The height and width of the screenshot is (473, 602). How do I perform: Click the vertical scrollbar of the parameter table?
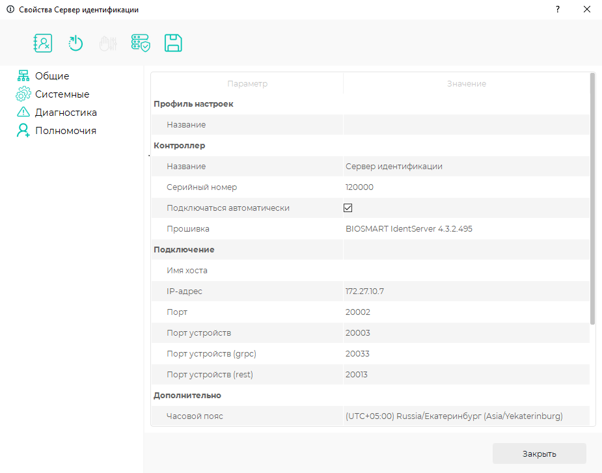click(592, 198)
